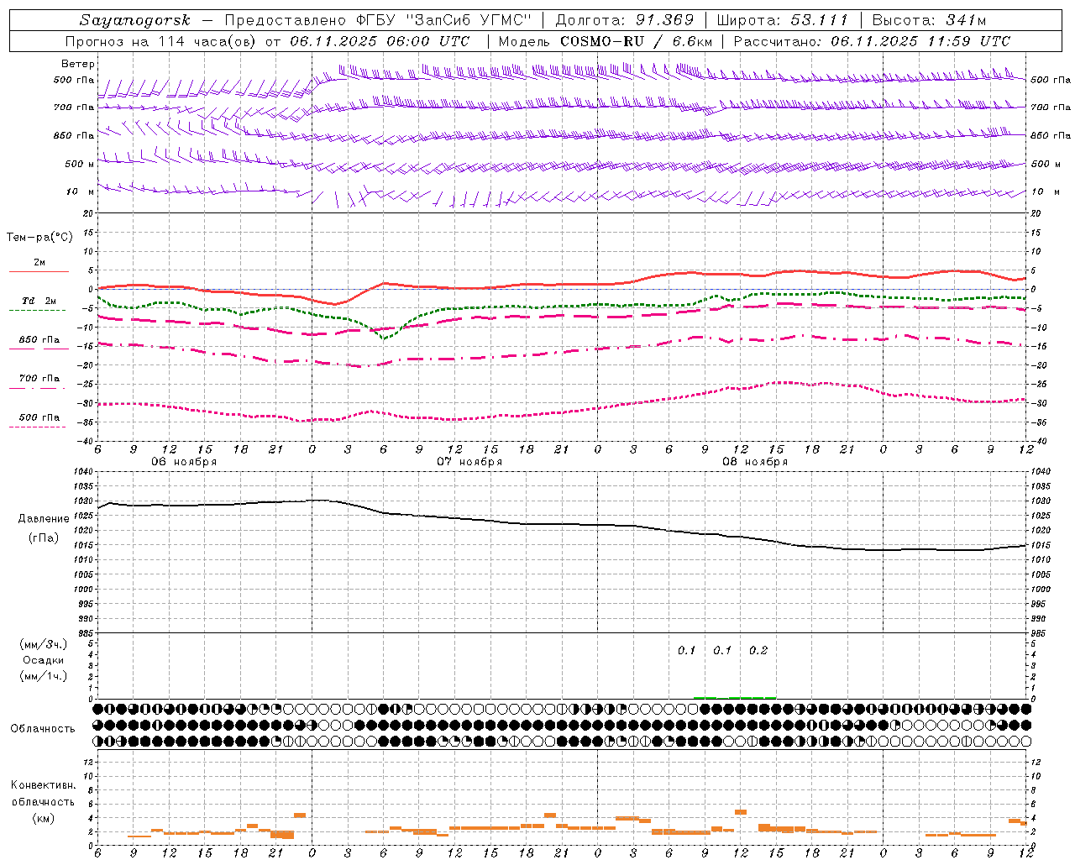Screen dimensions: 1075x860
Task: Click "Рассчитано: 06.11.2025 11:59 UTC" text
Action: pos(872,41)
